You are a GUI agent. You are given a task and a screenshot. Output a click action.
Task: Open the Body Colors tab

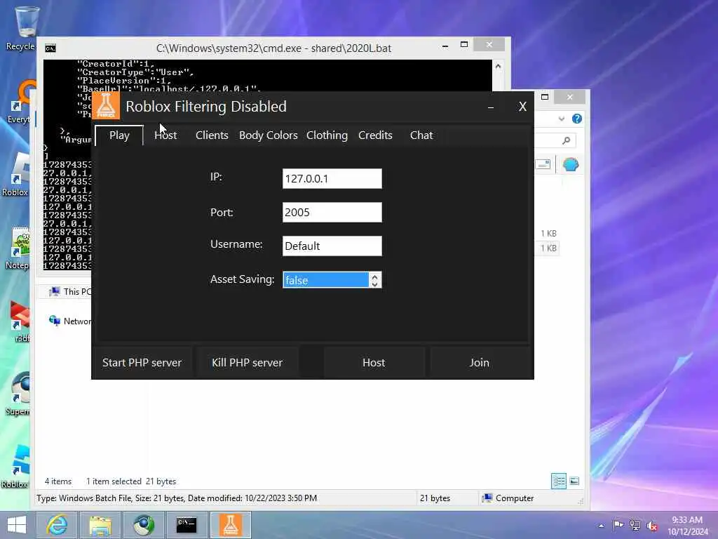tap(269, 135)
